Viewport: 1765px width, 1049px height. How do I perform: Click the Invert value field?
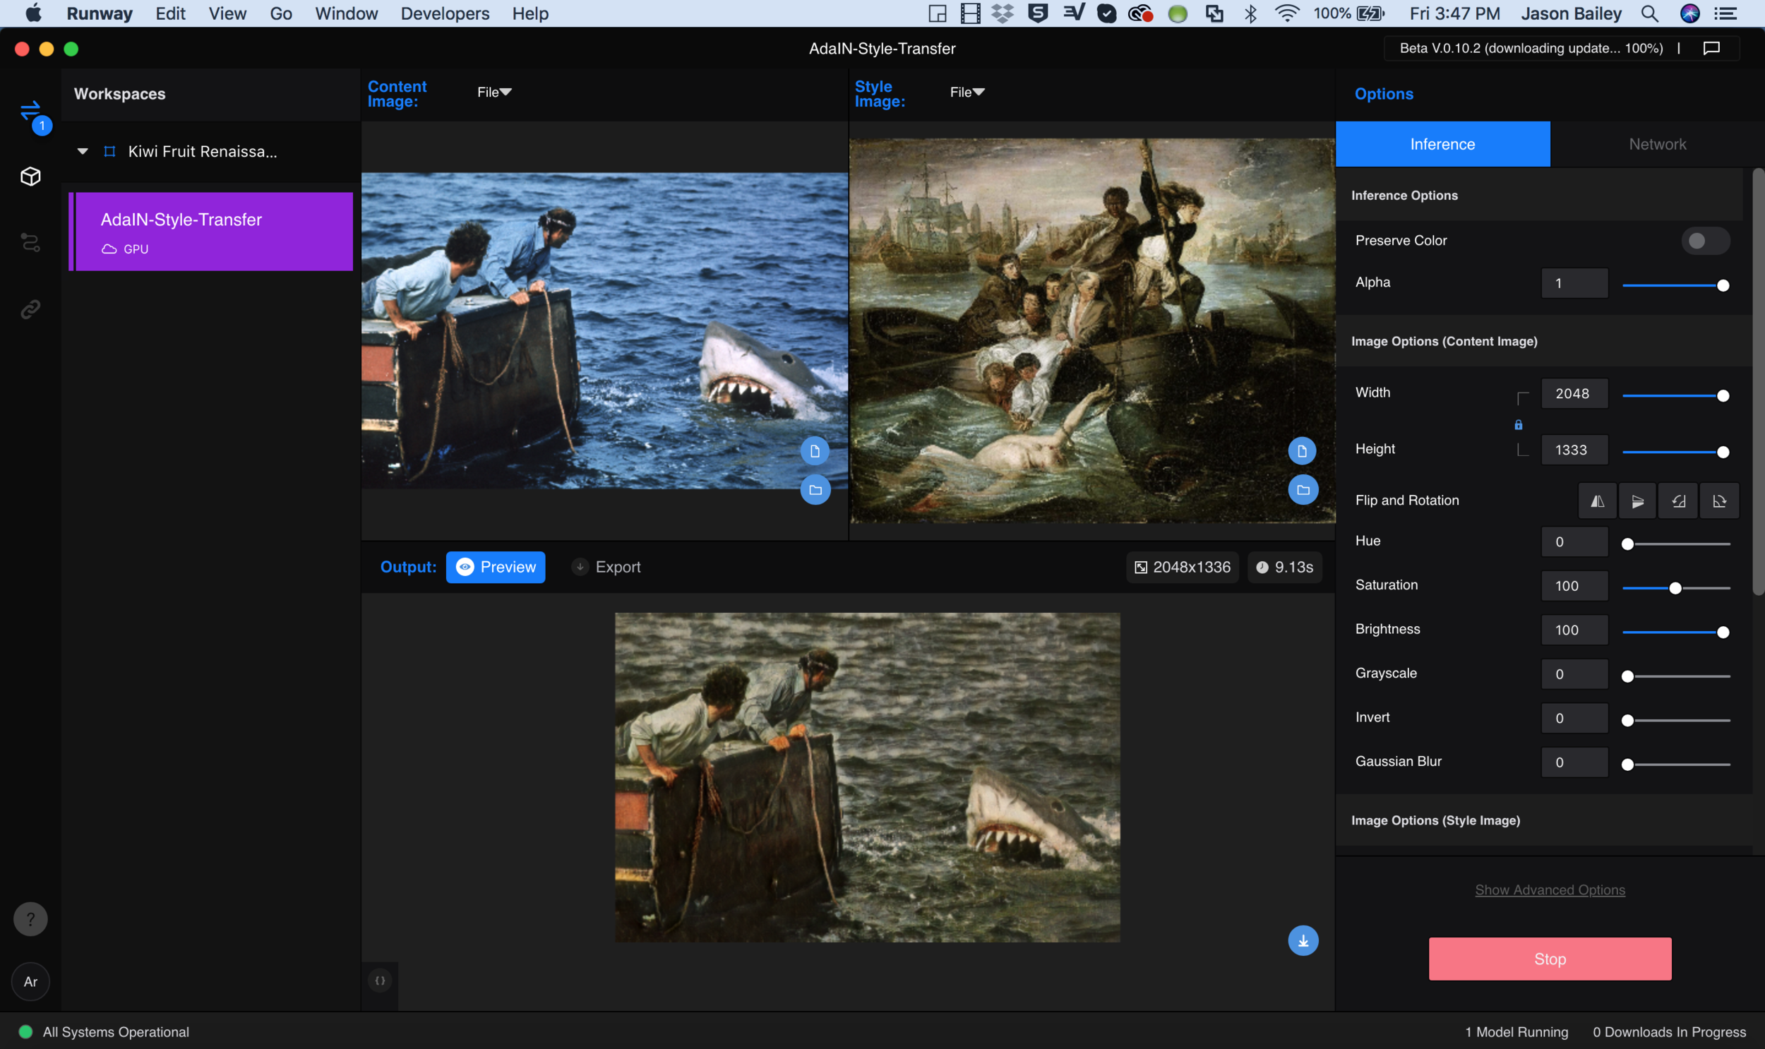pyautogui.click(x=1575, y=718)
